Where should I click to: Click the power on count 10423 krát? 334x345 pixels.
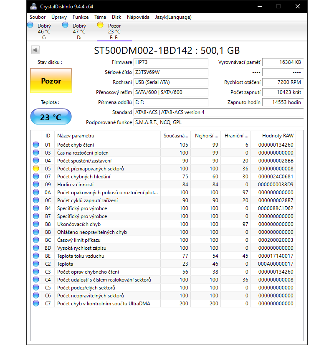point(283,92)
